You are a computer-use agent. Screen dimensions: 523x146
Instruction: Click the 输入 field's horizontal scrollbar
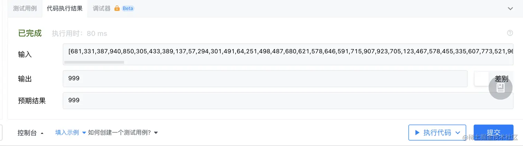(x=94, y=63)
